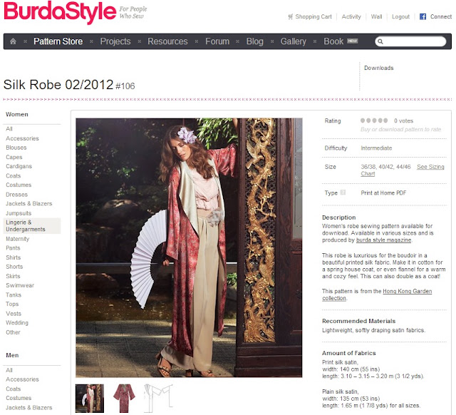Screen dimensions: 456x415
Task: Select red robe flat thumbnail
Action: (x=124, y=399)
